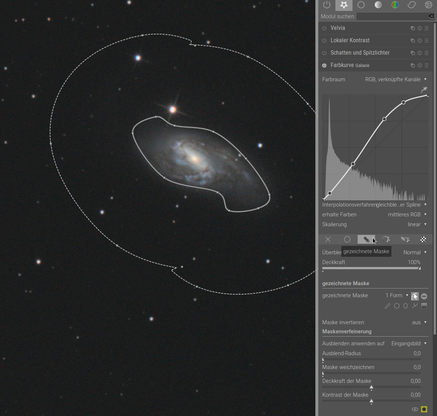
Task: Open the base modules circle group tab
Action: 361,5
